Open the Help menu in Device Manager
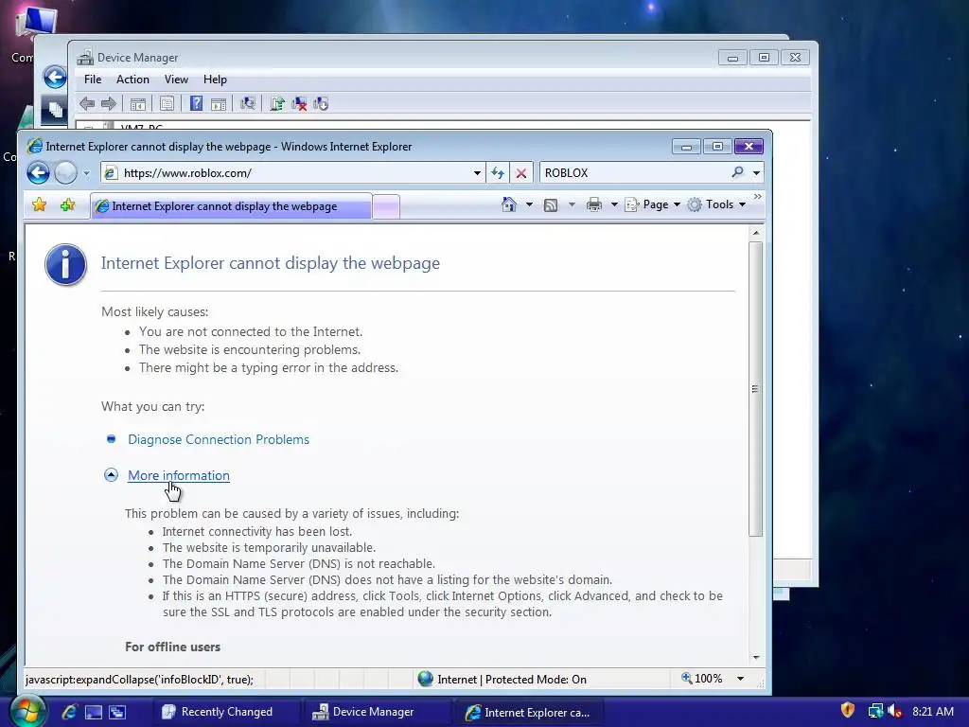Image resolution: width=969 pixels, height=727 pixels. (215, 80)
